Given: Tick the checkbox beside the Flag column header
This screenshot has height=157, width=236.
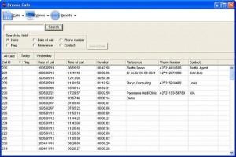Looking at the screenshot, I should [x=20, y=62].
